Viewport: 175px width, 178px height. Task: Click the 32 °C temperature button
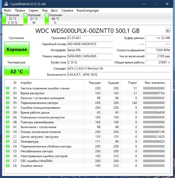(x=17, y=71)
